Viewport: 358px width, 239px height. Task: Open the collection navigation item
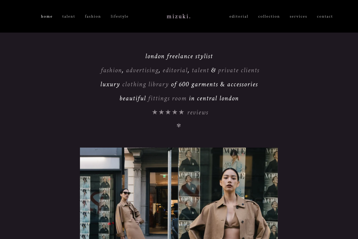coord(269,16)
